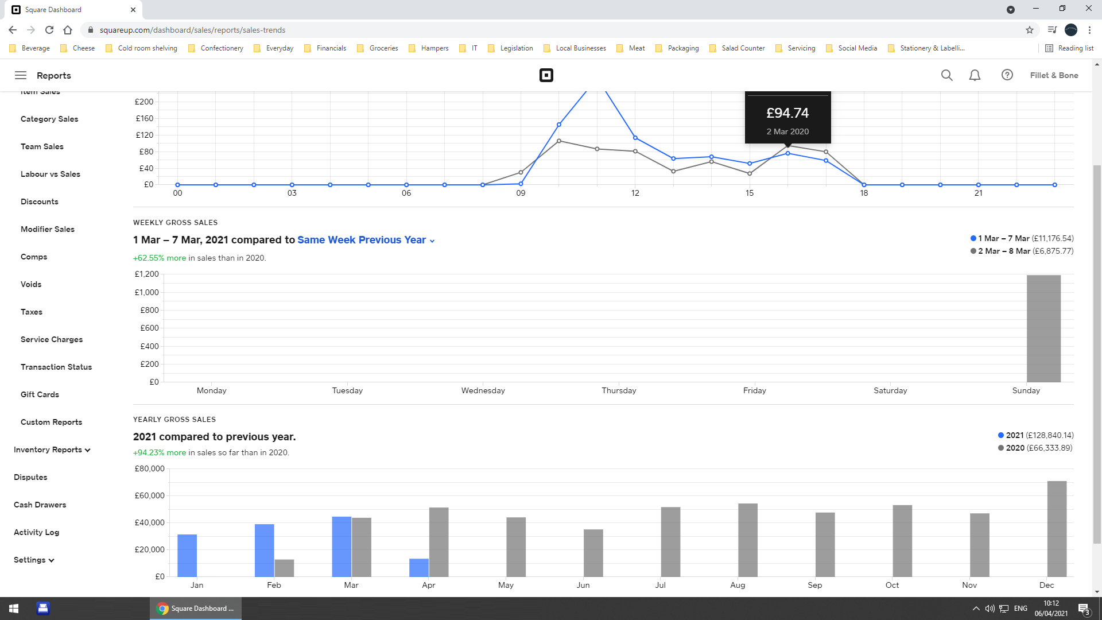1102x620 pixels.
Task: Open the notifications bell
Action: (x=975, y=75)
